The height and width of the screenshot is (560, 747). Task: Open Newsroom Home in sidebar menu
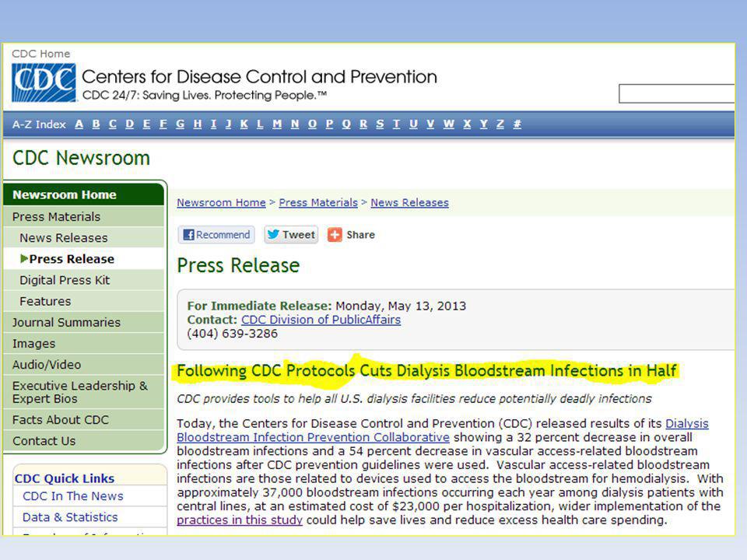[84, 194]
